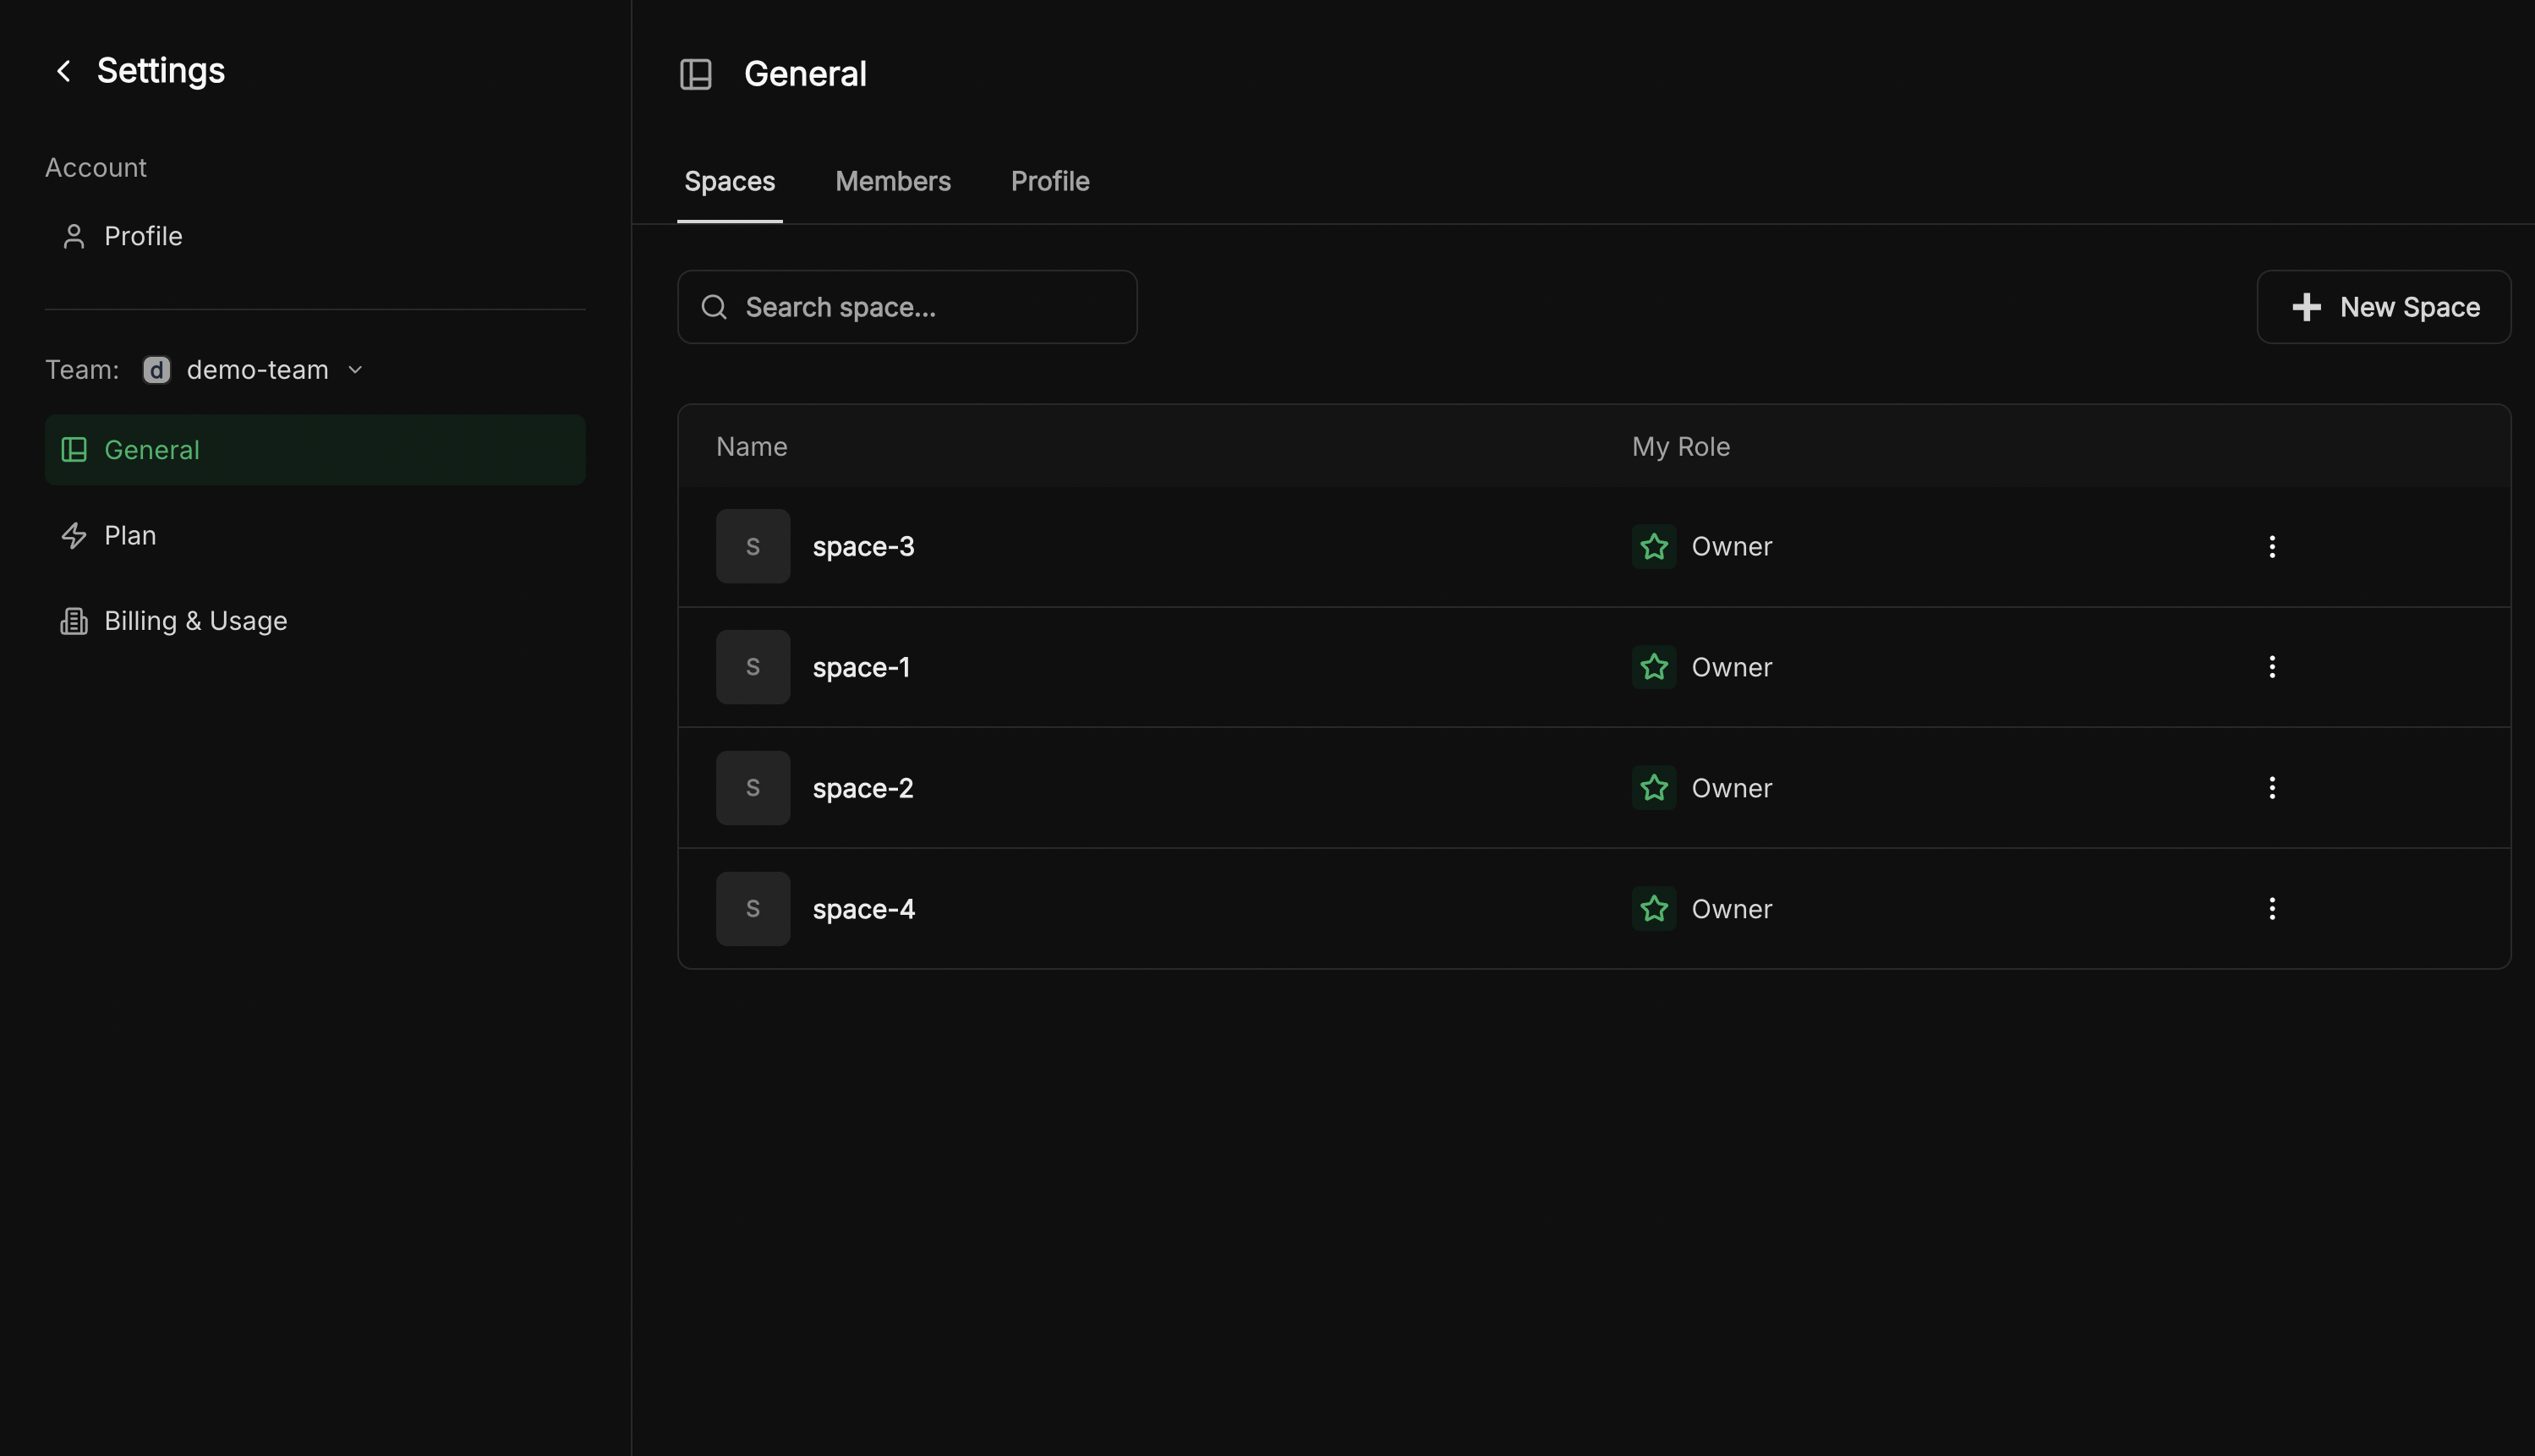Open the options menu for space-1
This screenshot has width=2535, height=1456.
coord(2271,667)
